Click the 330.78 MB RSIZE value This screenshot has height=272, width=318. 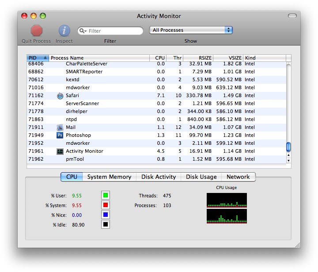(x=199, y=95)
